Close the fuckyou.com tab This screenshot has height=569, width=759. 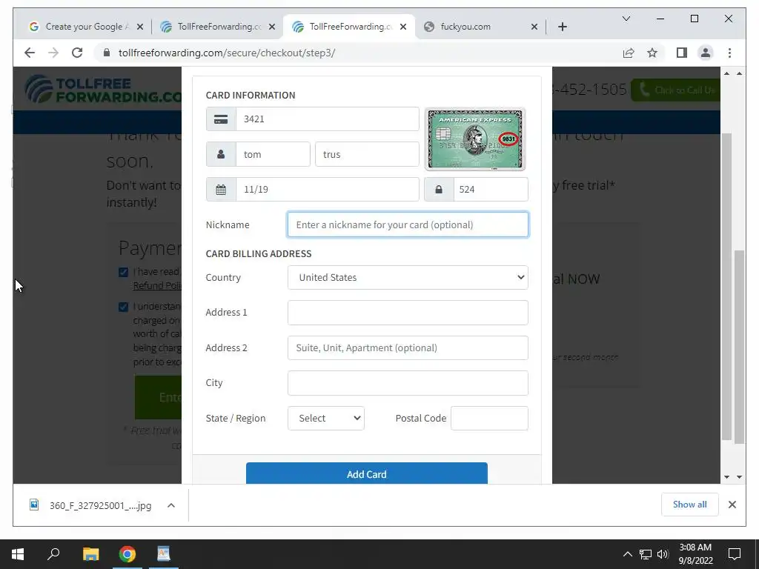point(534,27)
